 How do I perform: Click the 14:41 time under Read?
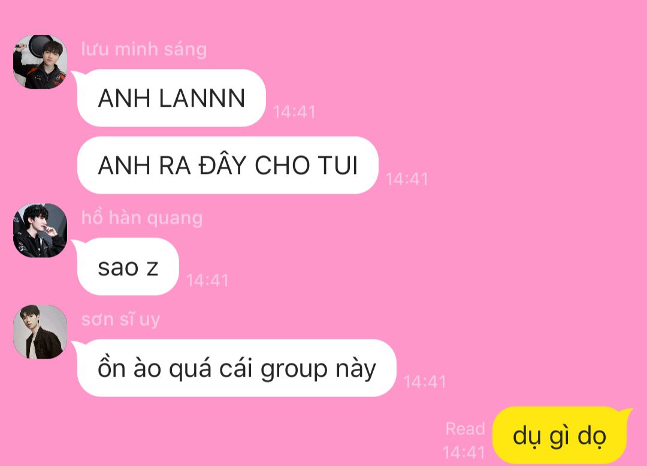464,453
